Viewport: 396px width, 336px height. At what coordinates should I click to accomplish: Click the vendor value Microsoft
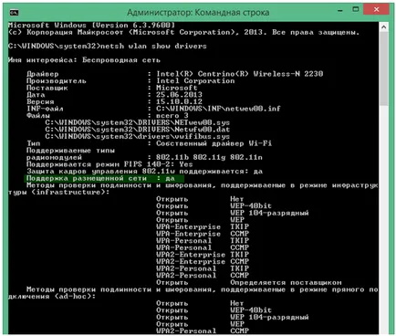pyautogui.click(x=177, y=88)
